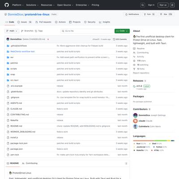The height and width of the screenshot is (179, 179).
Task: Open CLAUDE.md file
Action: pyautogui.click(x=16, y=109)
